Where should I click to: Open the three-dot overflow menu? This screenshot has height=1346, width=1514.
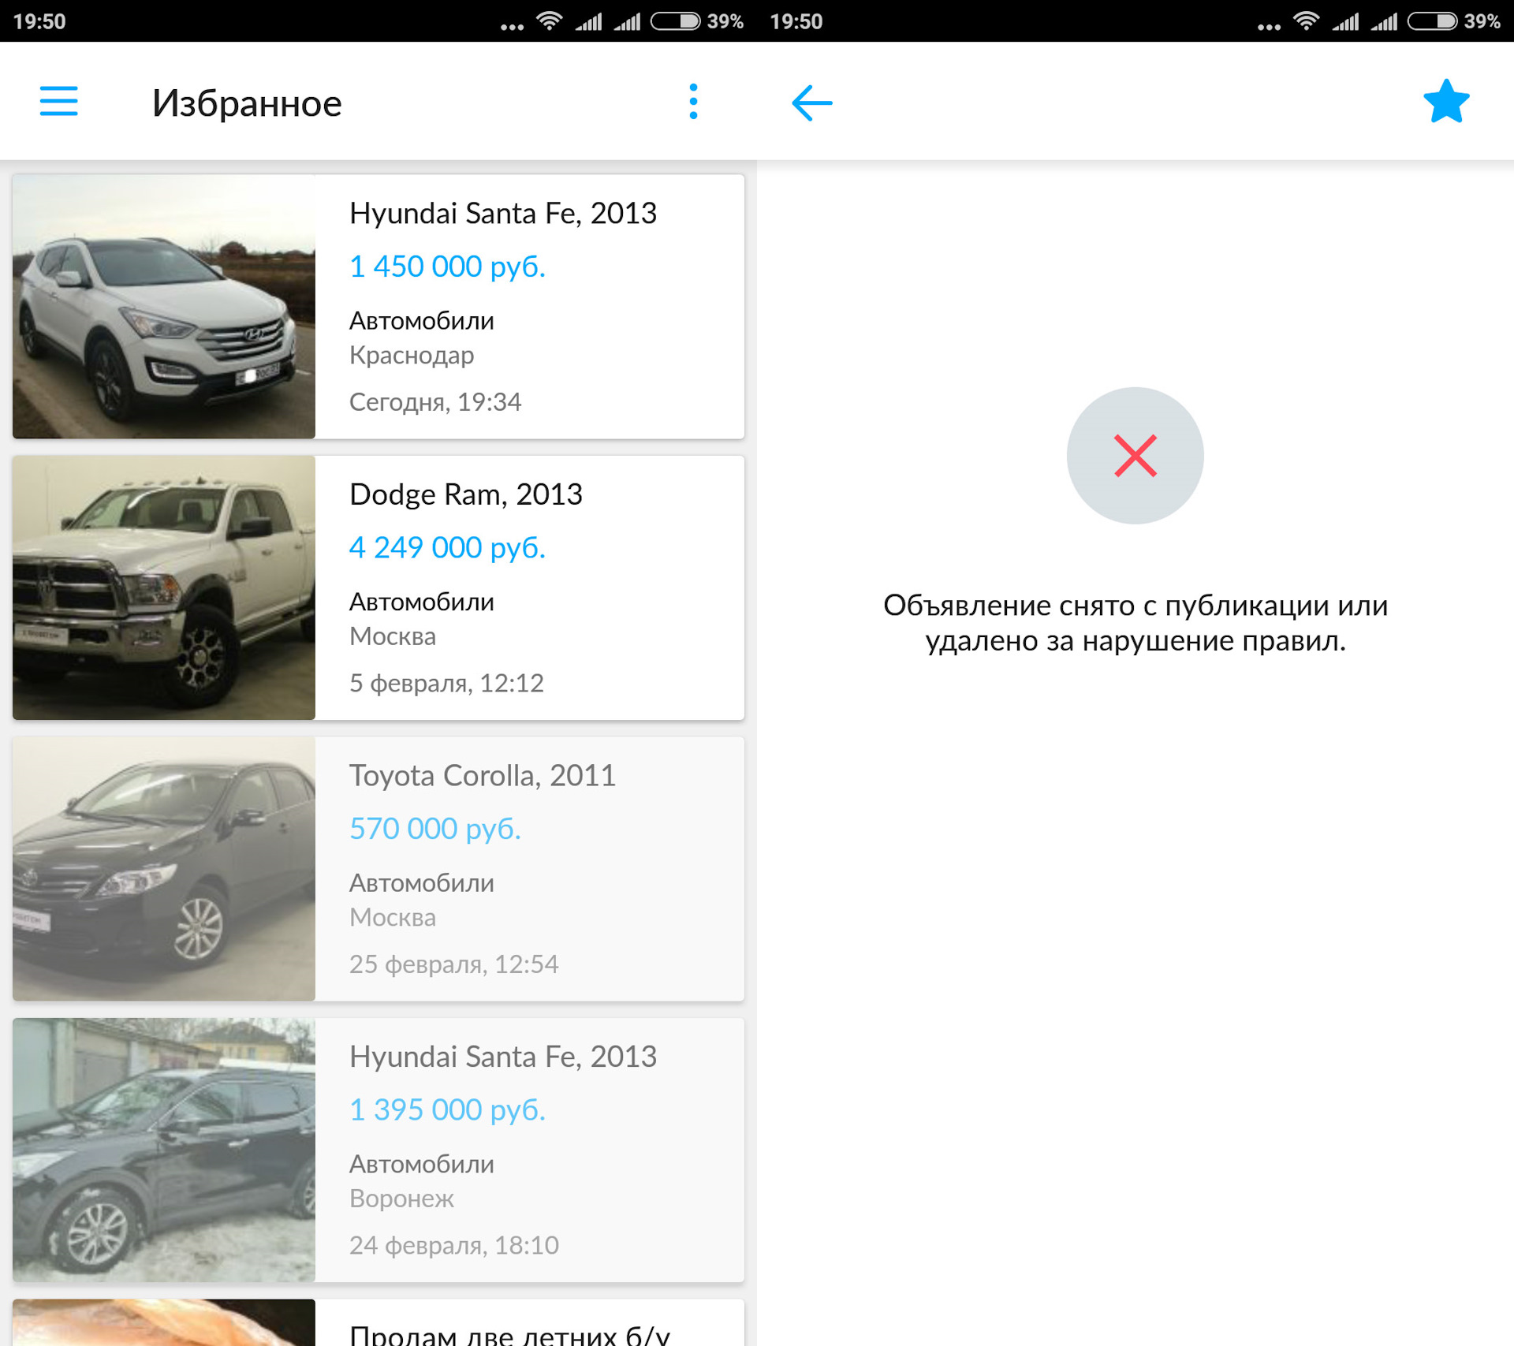pyautogui.click(x=693, y=102)
